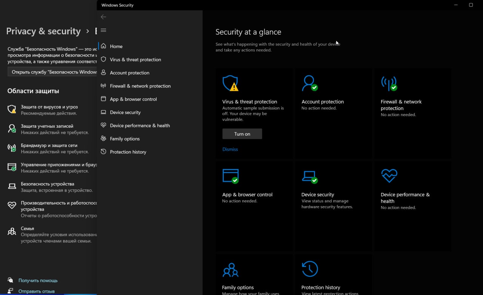Image resolution: width=483 pixels, height=295 pixels.
Task: Click the warning shield icon on Virus card
Action: [x=231, y=83]
